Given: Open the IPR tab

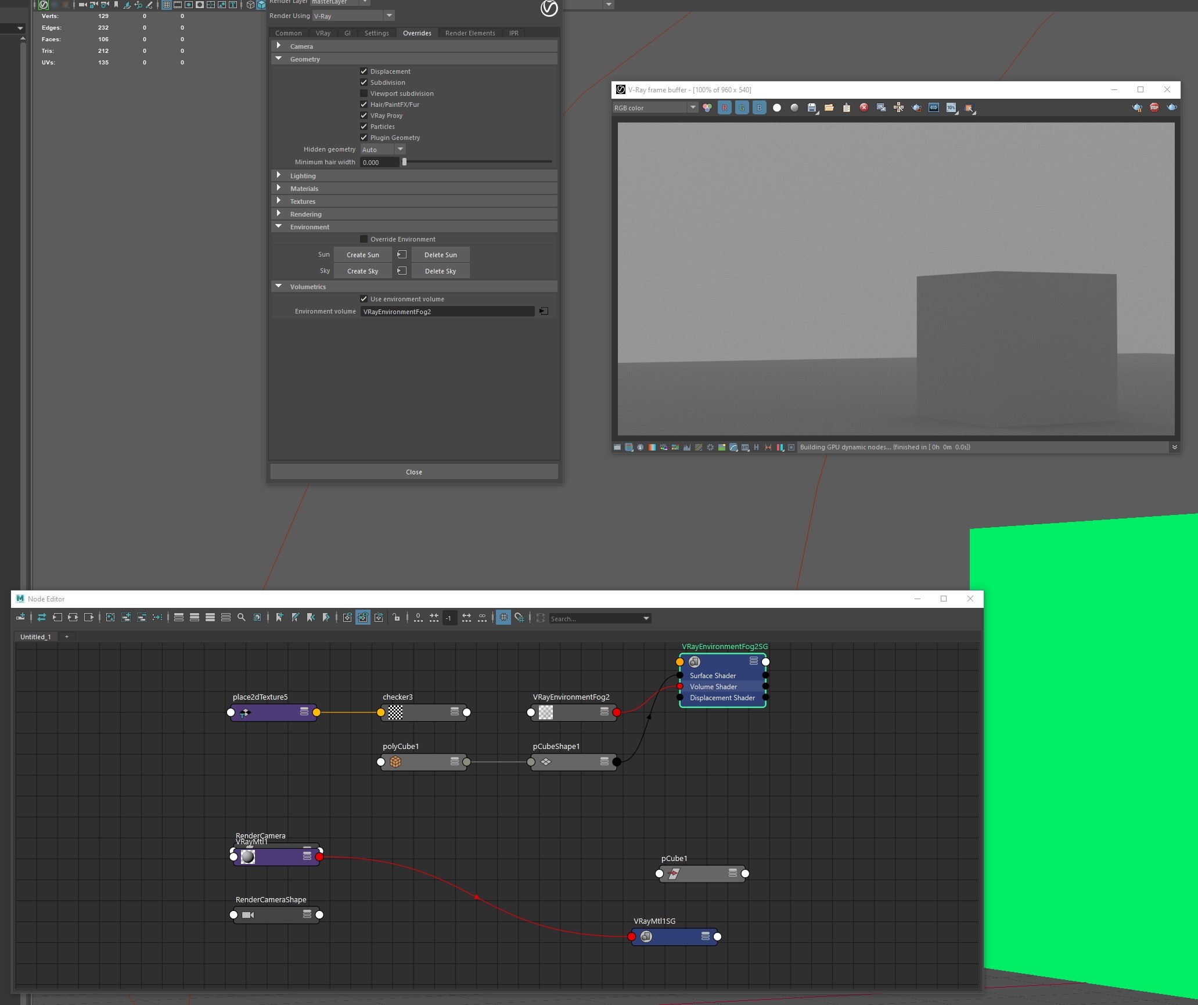Looking at the screenshot, I should click(x=513, y=33).
